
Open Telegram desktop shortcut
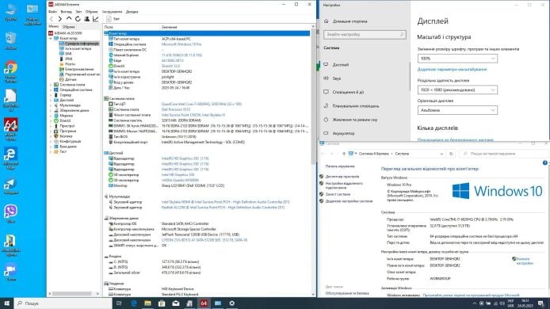tap(11, 186)
